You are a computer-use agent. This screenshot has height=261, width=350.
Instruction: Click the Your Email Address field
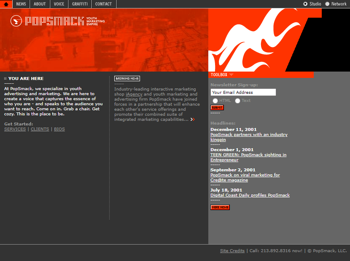[x=243, y=92]
